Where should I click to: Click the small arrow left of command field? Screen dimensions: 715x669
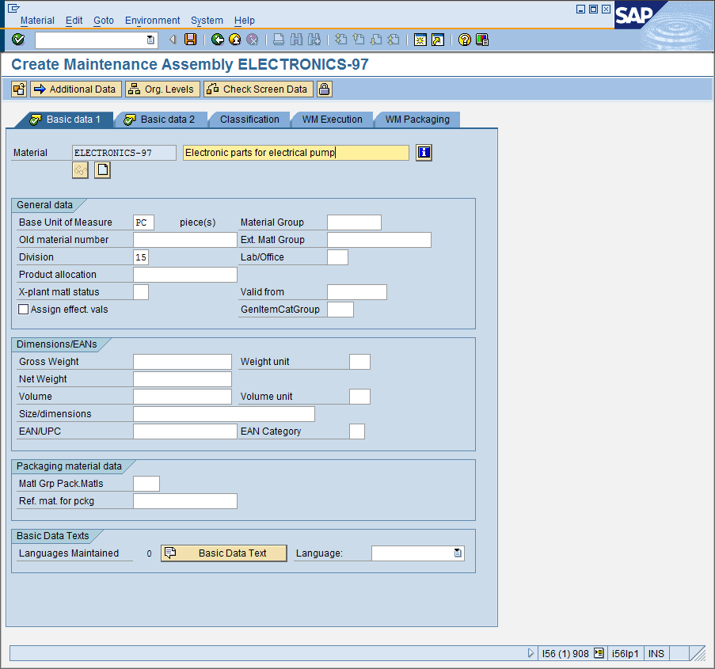point(173,40)
